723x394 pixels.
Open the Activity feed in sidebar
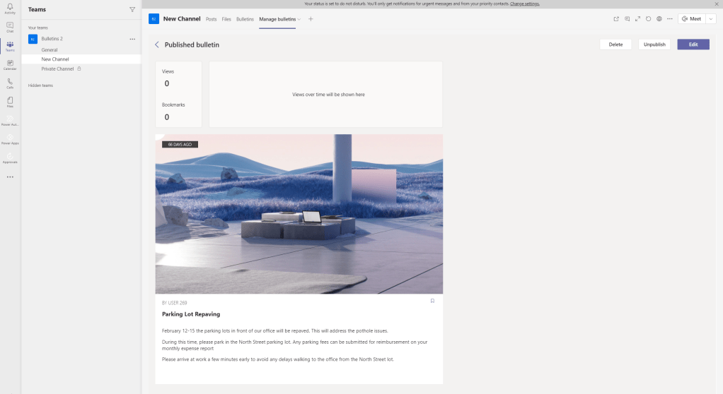(x=10, y=8)
